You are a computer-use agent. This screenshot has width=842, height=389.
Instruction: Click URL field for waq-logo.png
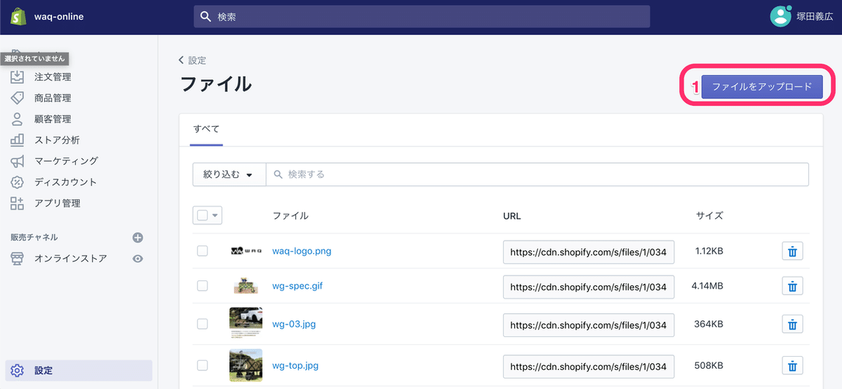[589, 252]
